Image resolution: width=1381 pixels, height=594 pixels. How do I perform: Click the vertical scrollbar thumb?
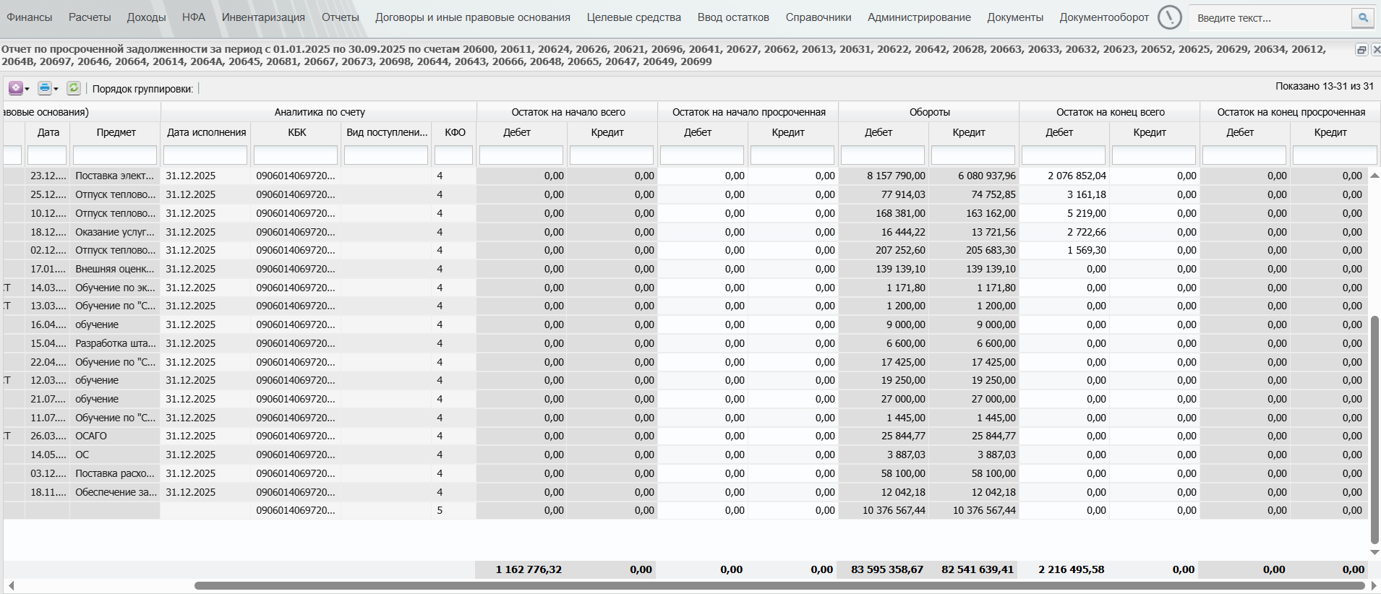pos(1374,429)
